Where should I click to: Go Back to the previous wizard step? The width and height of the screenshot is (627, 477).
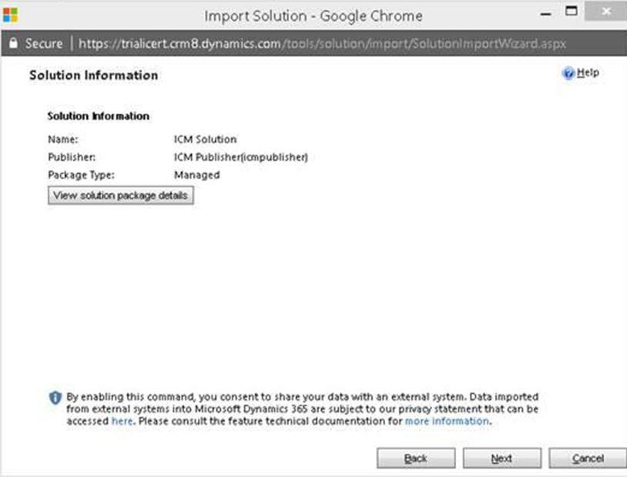(416, 459)
